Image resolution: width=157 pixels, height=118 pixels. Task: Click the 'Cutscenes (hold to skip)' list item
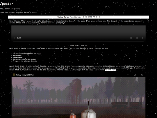pos(24,59)
